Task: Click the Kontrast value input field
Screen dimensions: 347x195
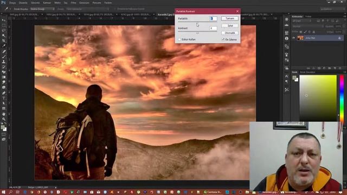Action: point(213,28)
